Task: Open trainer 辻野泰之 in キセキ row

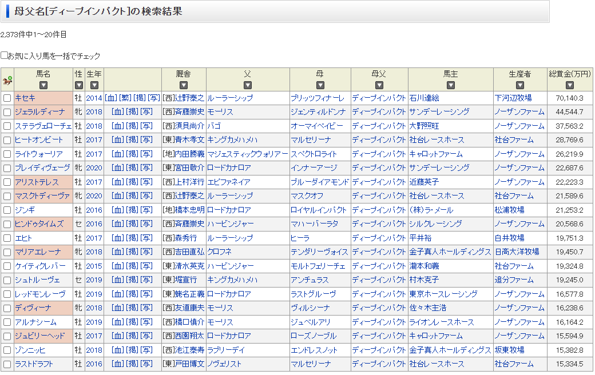Action: click(189, 98)
